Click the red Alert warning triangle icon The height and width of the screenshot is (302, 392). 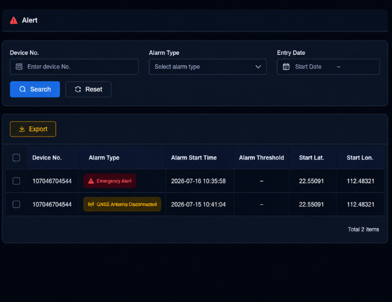pyautogui.click(x=13, y=21)
